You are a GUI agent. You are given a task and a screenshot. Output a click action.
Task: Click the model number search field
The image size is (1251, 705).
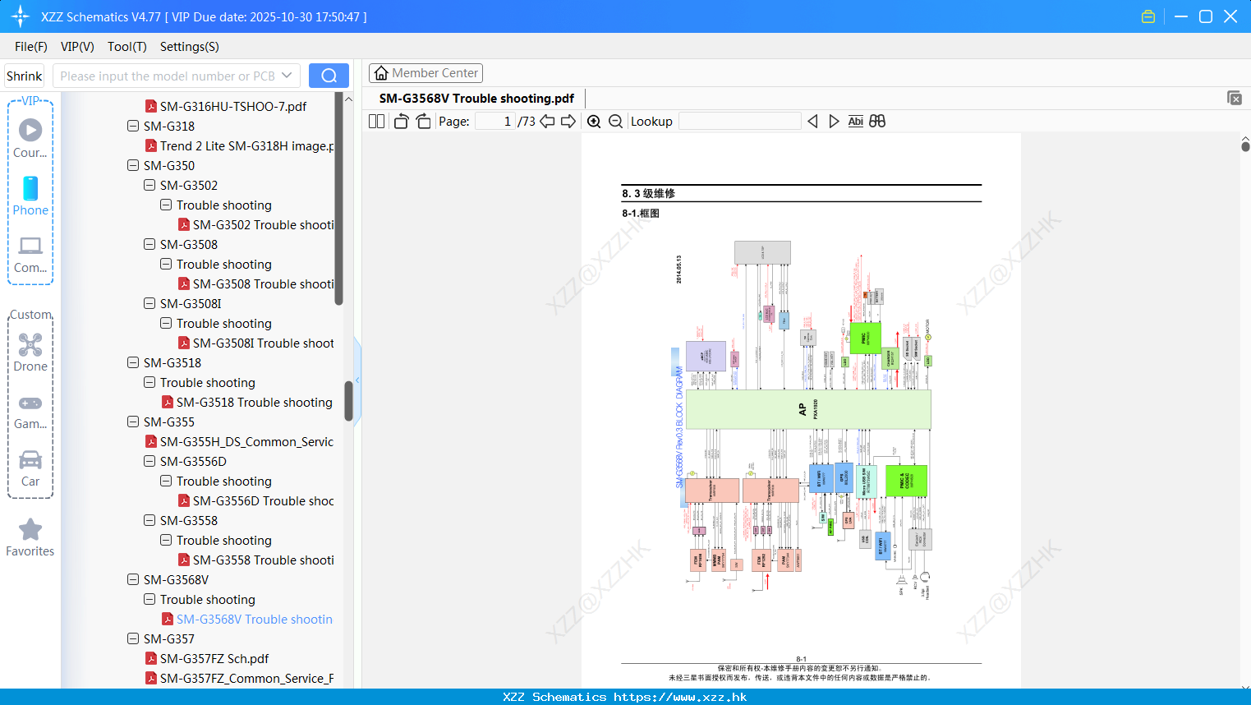point(168,76)
